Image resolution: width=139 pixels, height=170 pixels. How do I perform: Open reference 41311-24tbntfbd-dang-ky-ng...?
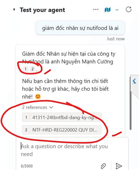click(x=62, y=117)
